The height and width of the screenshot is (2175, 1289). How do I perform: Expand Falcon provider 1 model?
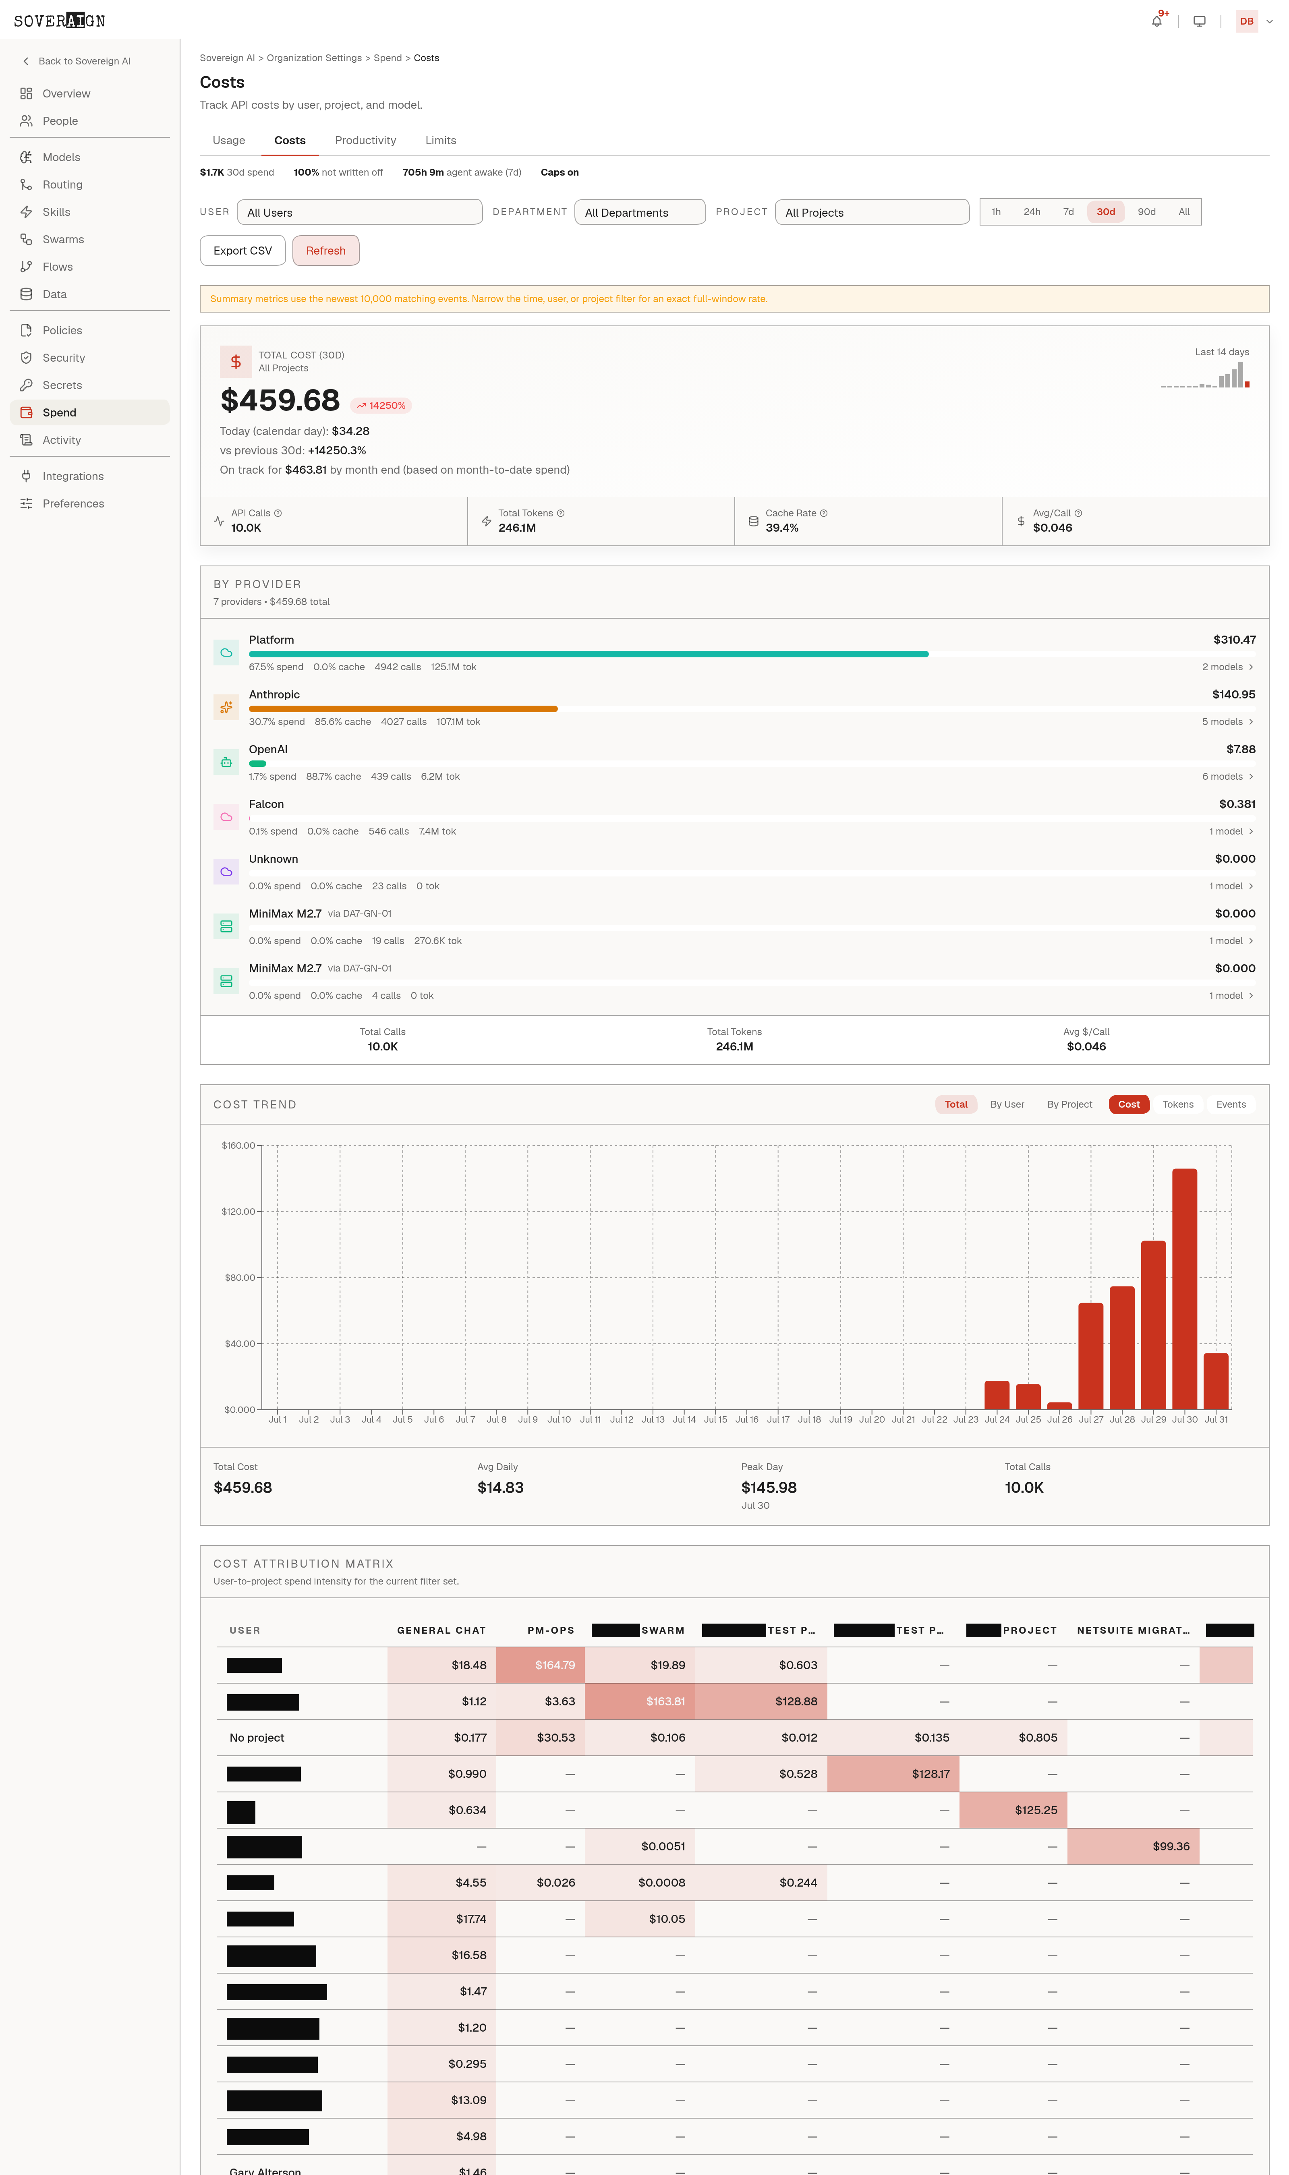[1232, 831]
